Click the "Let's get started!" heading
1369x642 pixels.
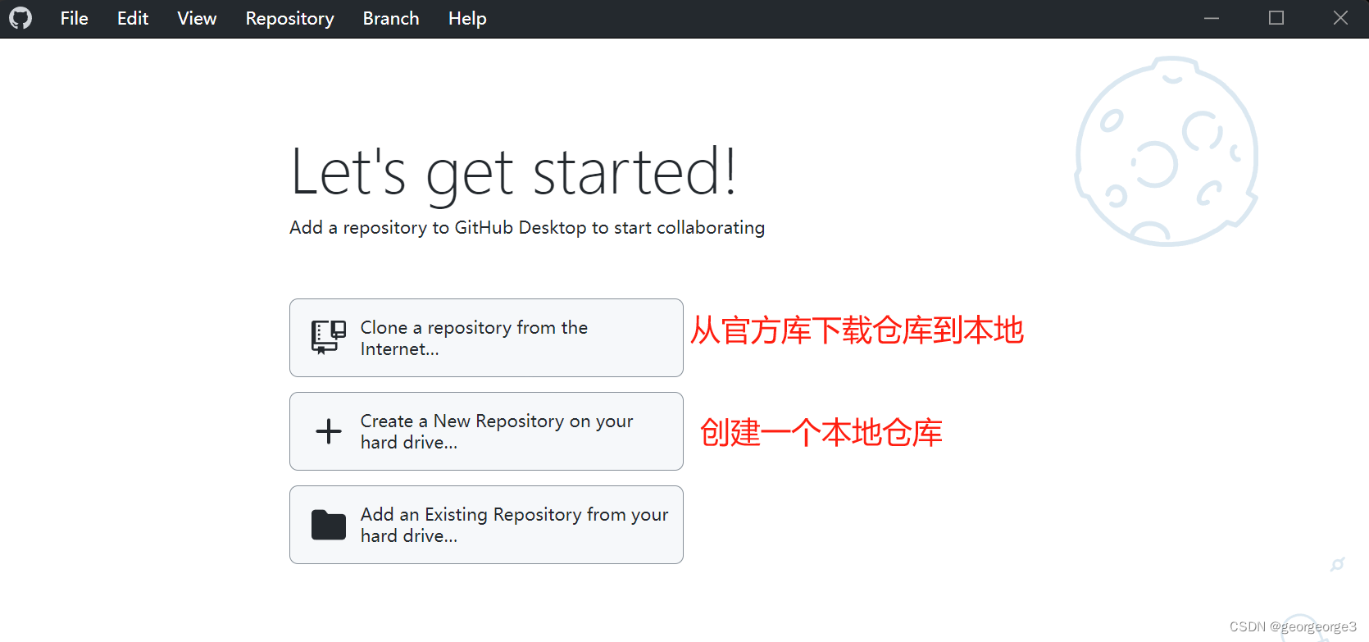[514, 173]
